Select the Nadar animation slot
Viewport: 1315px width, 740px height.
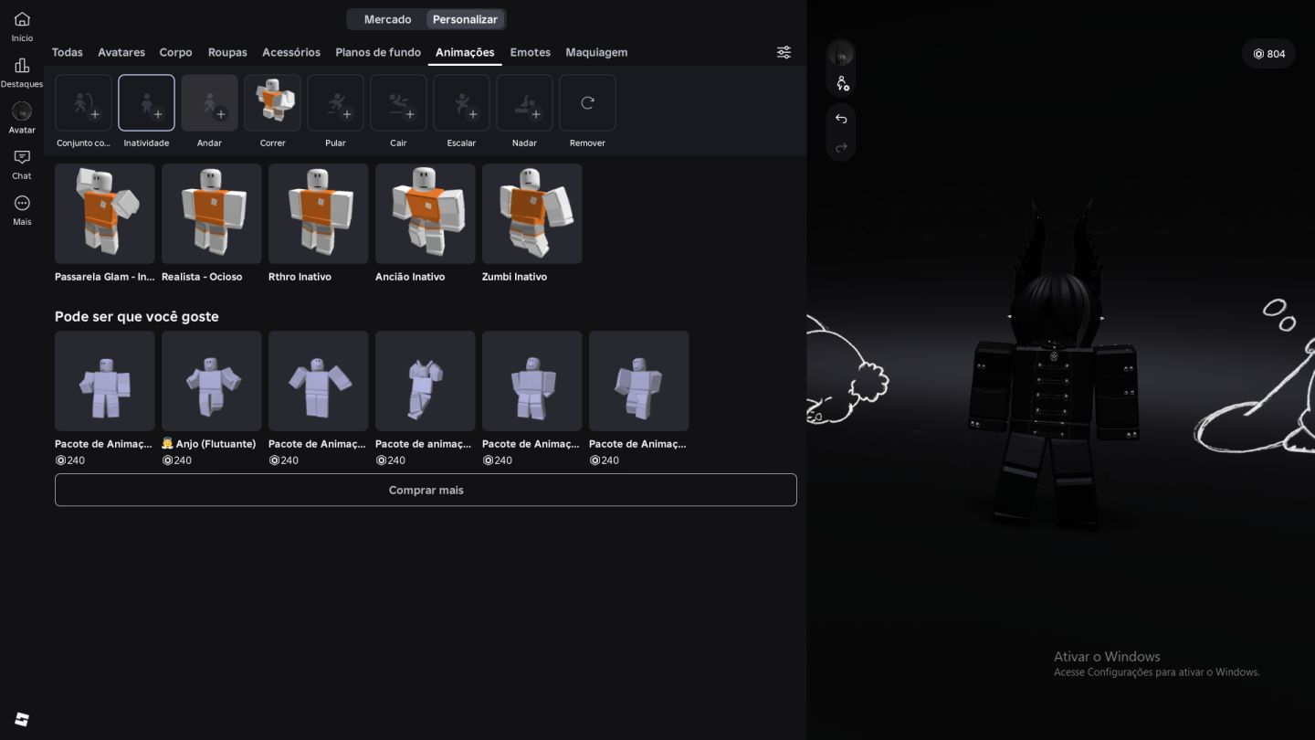[524, 102]
